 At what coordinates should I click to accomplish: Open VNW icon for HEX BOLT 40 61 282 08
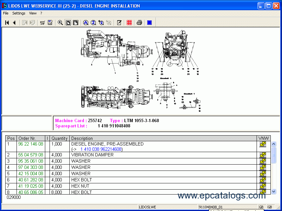click(x=263, y=180)
